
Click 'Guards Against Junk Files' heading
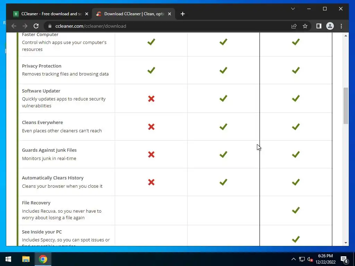pyautogui.click(x=49, y=150)
